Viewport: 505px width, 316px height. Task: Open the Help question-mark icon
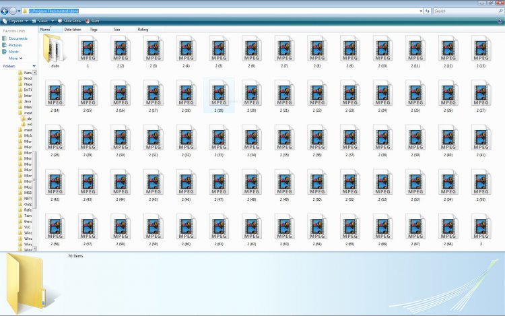[x=500, y=21]
